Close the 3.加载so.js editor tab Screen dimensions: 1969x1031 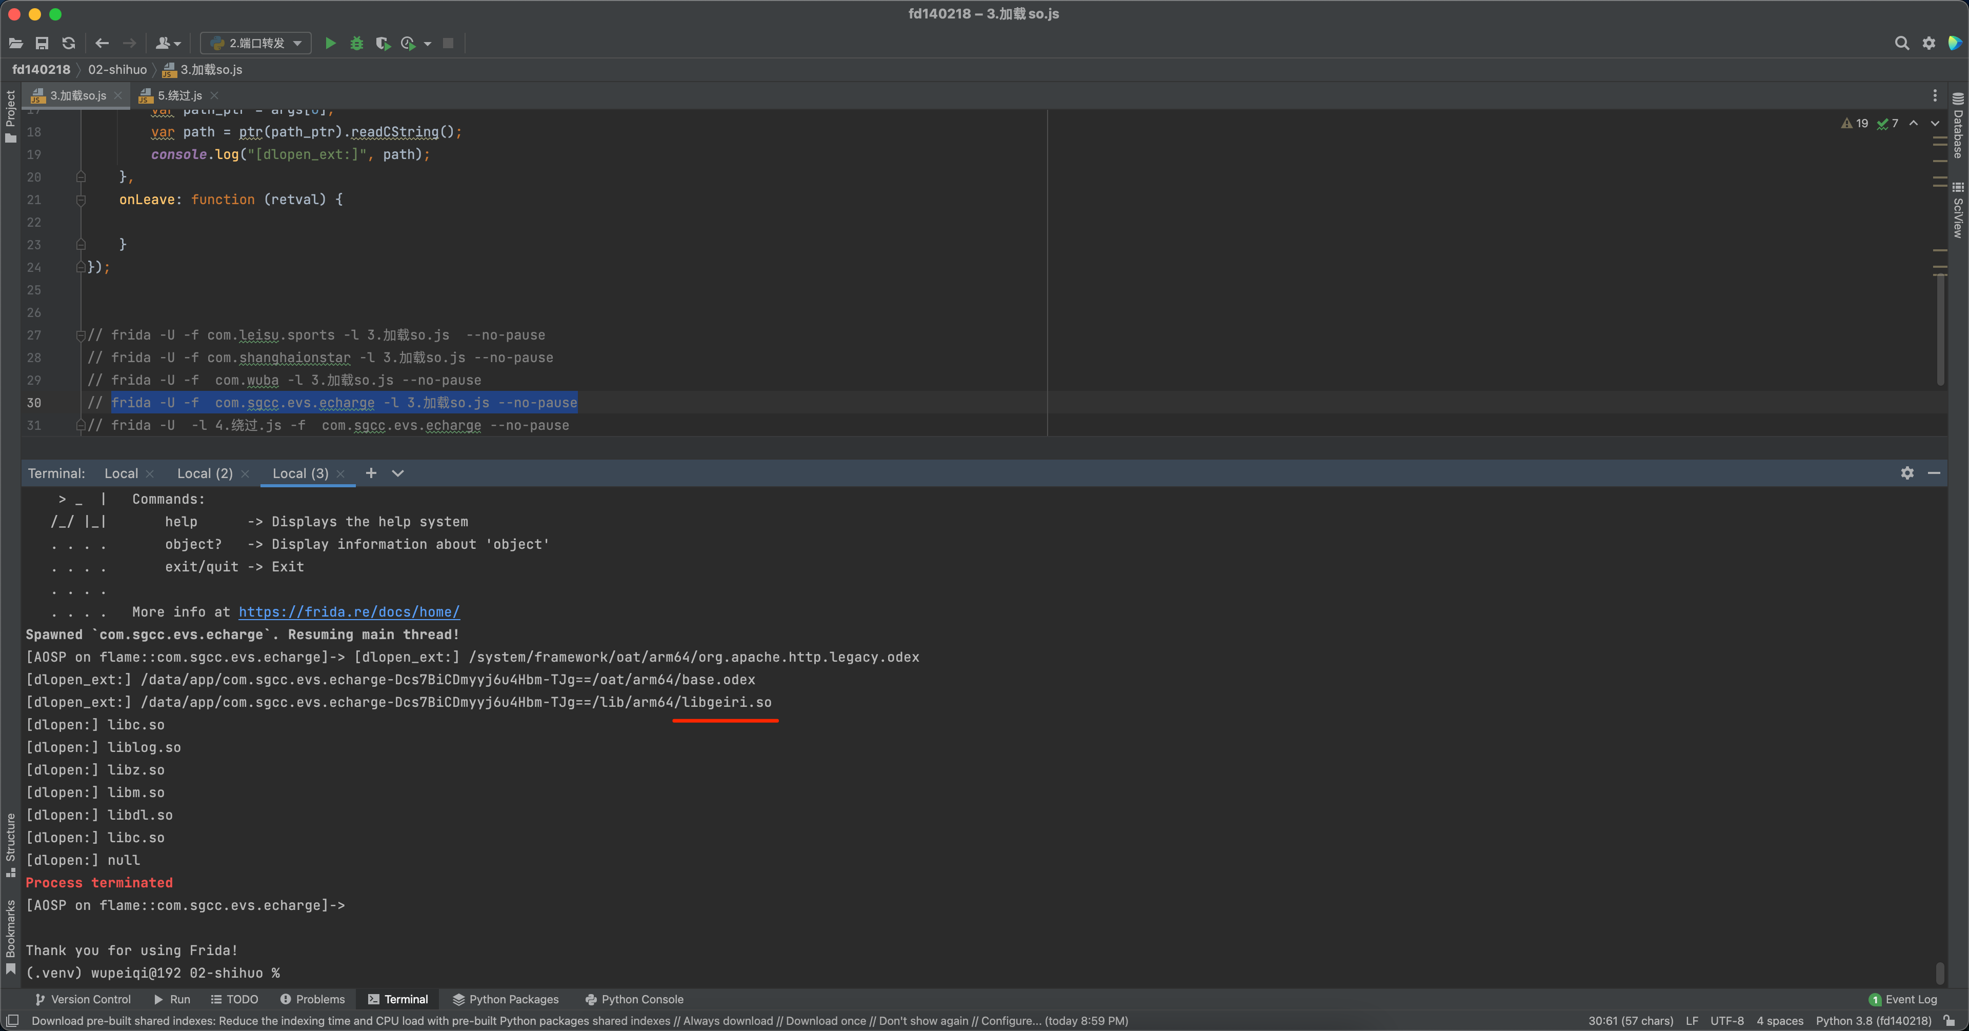(x=118, y=95)
